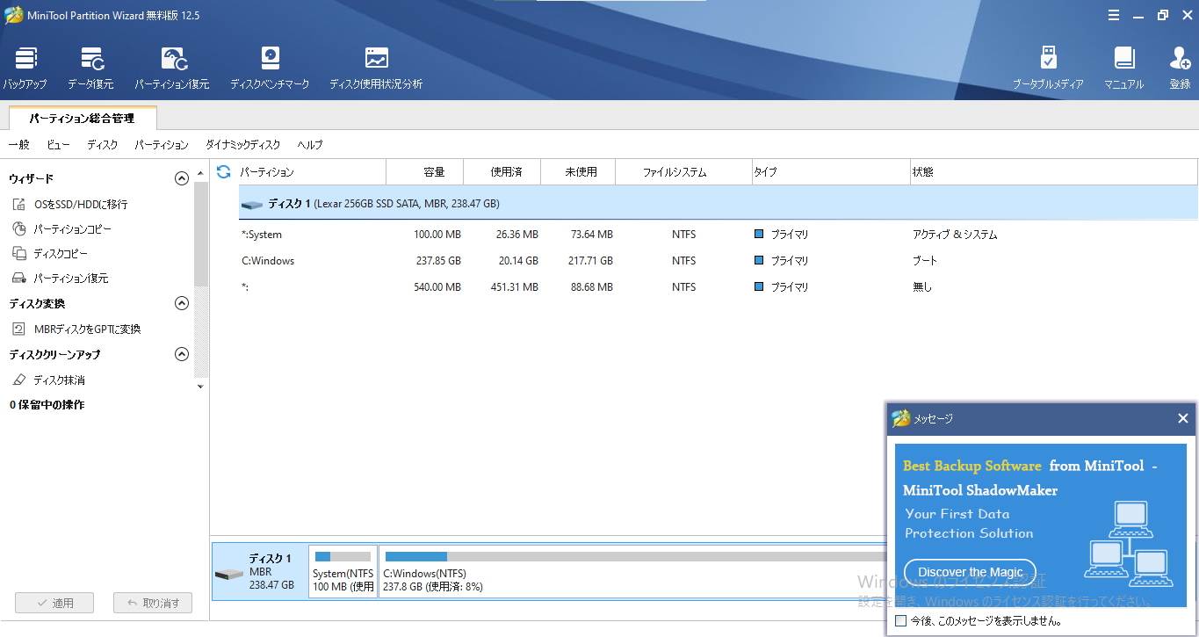Click 0 保留中の操作 label
The image size is (1199, 637).
point(47,405)
